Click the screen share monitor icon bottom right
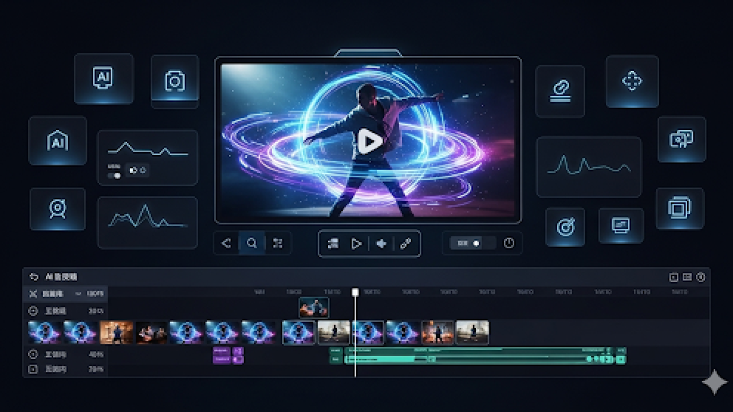Image resolution: width=733 pixels, height=412 pixels. (x=621, y=226)
